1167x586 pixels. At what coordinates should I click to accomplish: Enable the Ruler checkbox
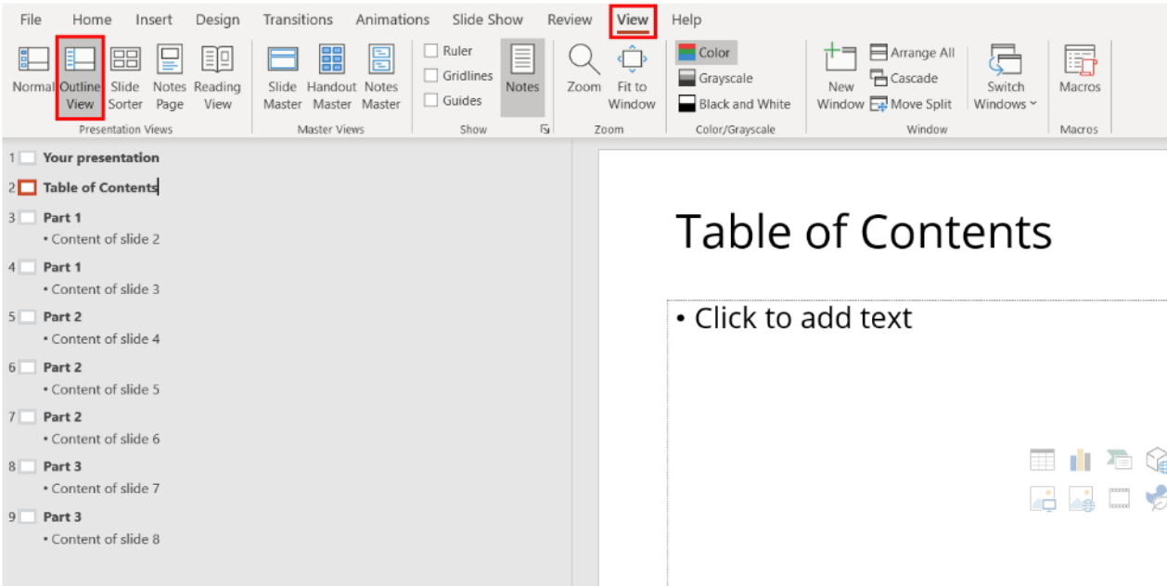tap(431, 51)
